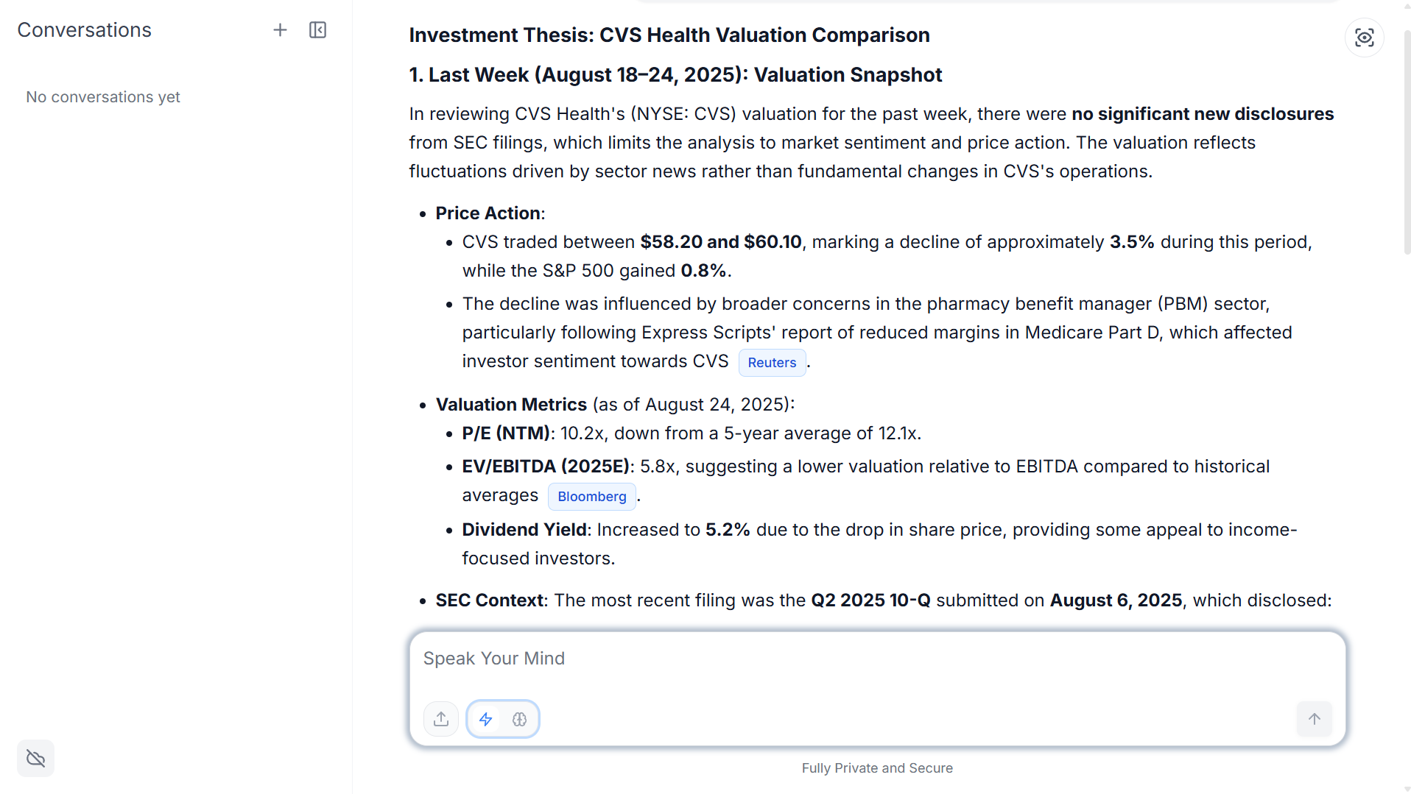The width and height of the screenshot is (1411, 794).
Task: Click the Price Action bullet heading
Action: 488,213
